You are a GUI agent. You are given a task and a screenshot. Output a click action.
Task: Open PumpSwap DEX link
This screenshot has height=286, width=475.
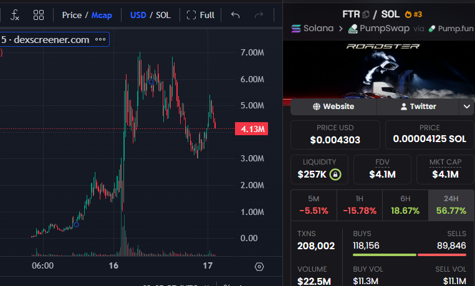pyautogui.click(x=378, y=29)
